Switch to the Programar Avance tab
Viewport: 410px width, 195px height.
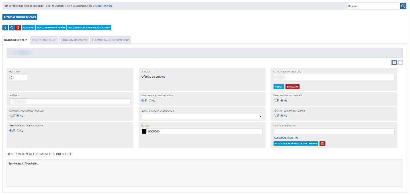(x=74, y=40)
